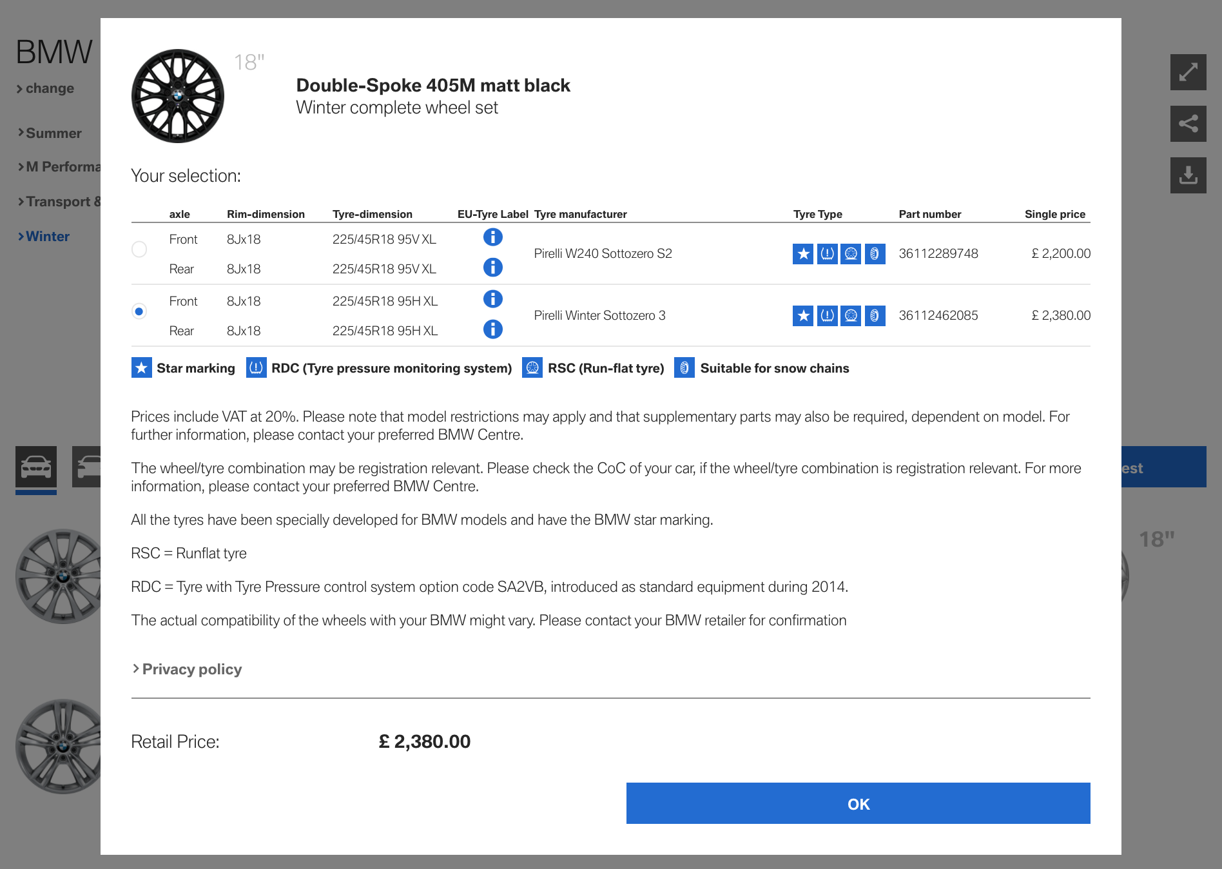The width and height of the screenshot is (1222, 869).
Task: Open the Transport category
Action: point(59,202)
